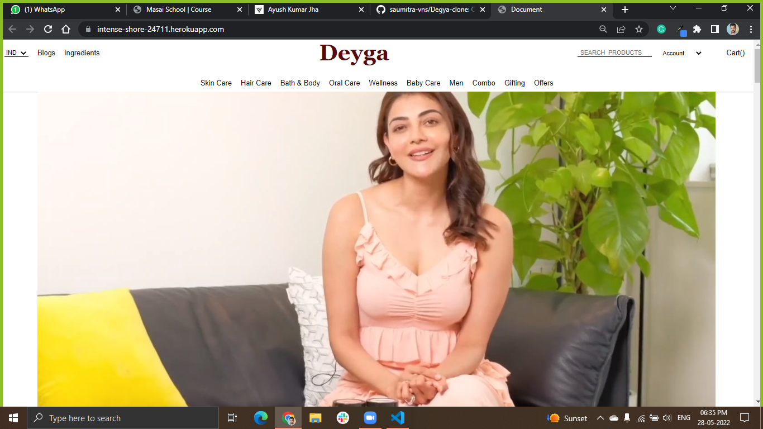Open File Explorer from taskbar
The height and width of the screenshot is (429, 763).
pyautogui.click(x=316, y=418)
